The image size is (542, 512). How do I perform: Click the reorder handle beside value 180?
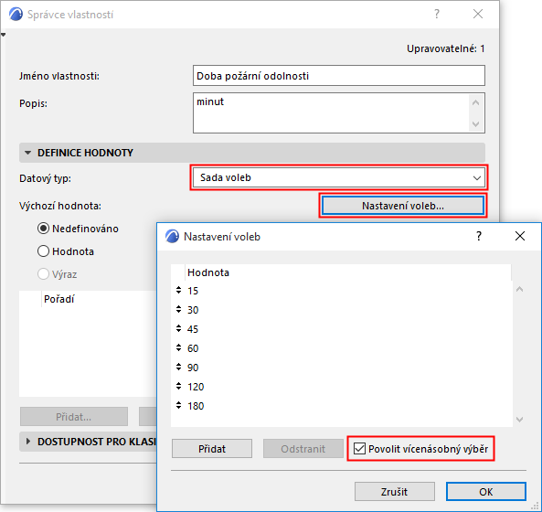(x=178, y=405)
